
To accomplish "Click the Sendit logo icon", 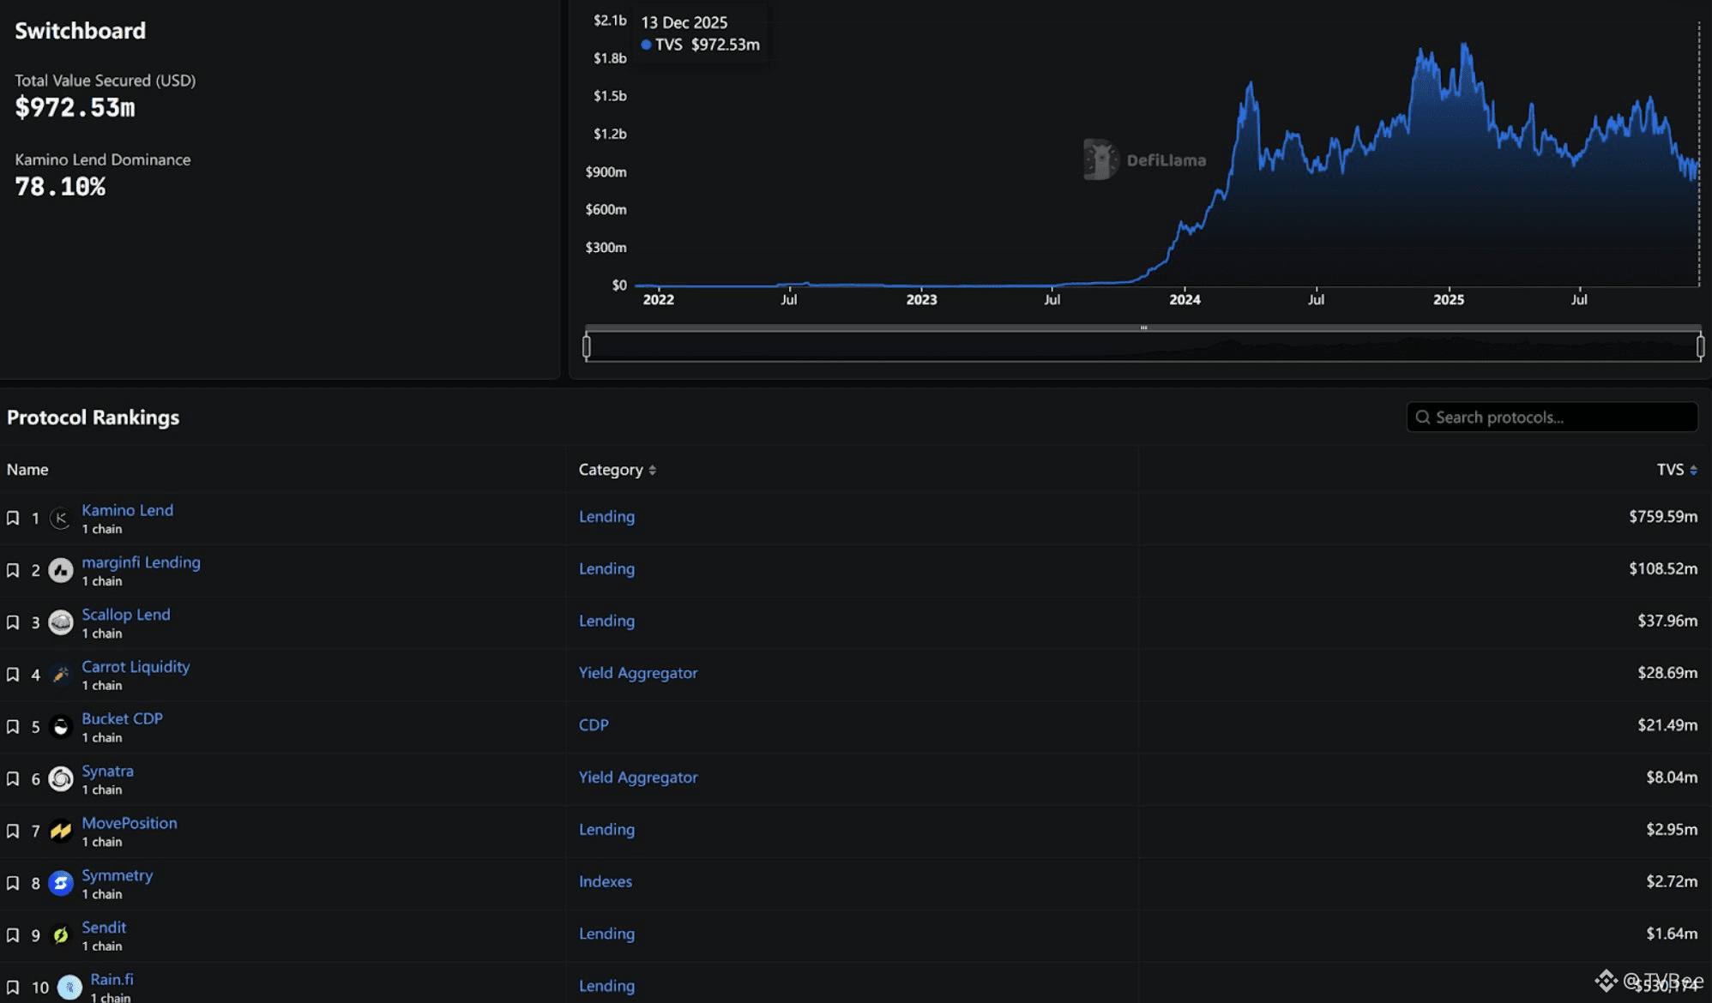I will (x=60, y=935).
